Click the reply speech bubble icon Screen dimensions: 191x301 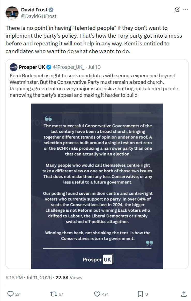coord(10,294)
